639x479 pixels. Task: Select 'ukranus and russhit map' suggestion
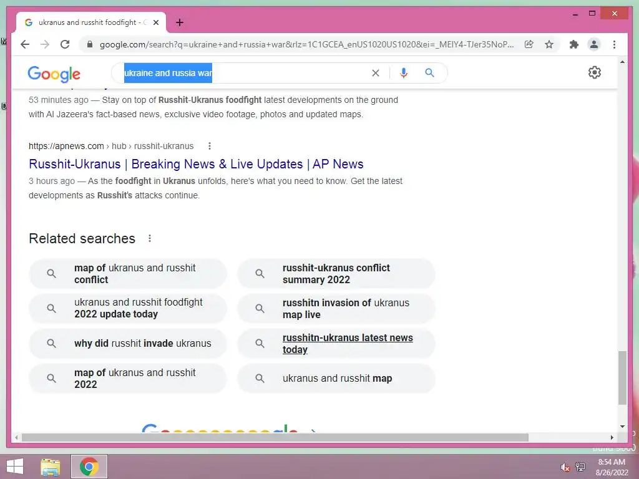pyautogui.click(x=336, y=379)
